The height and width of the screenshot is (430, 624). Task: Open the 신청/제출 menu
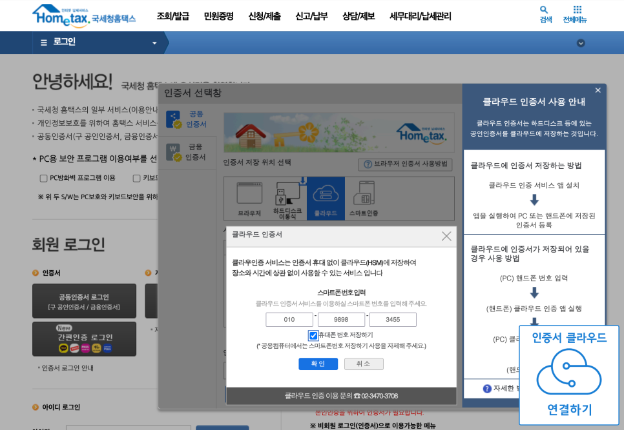pos(264,16)
